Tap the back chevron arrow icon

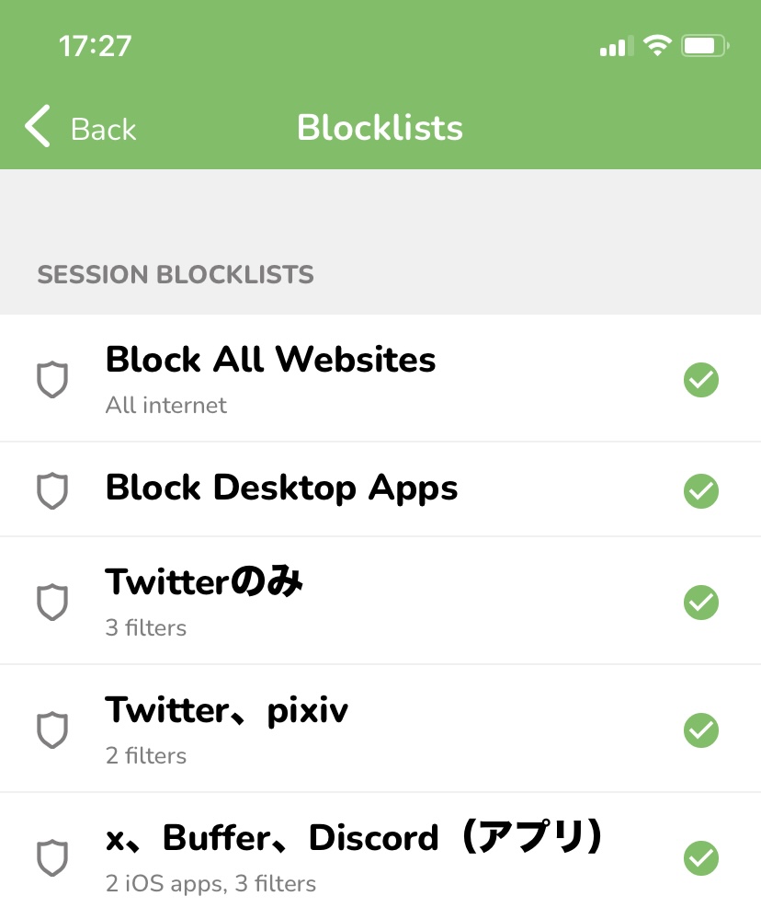click(x=38, y=127)
